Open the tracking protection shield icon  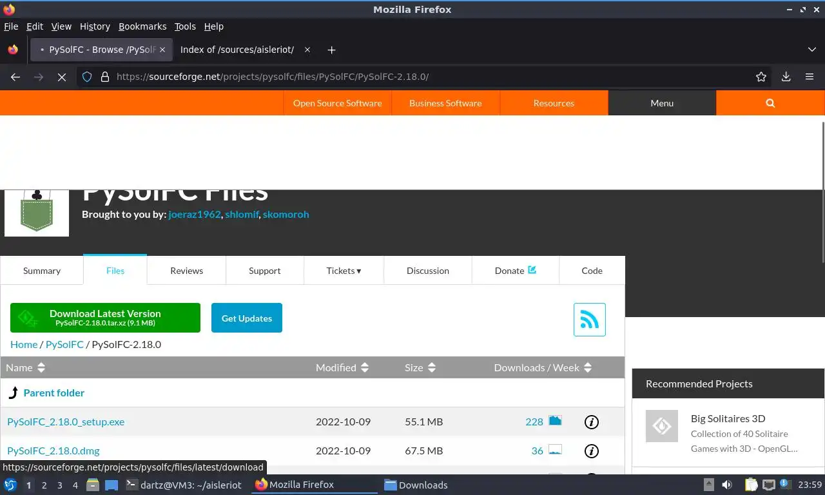point(87,77)
